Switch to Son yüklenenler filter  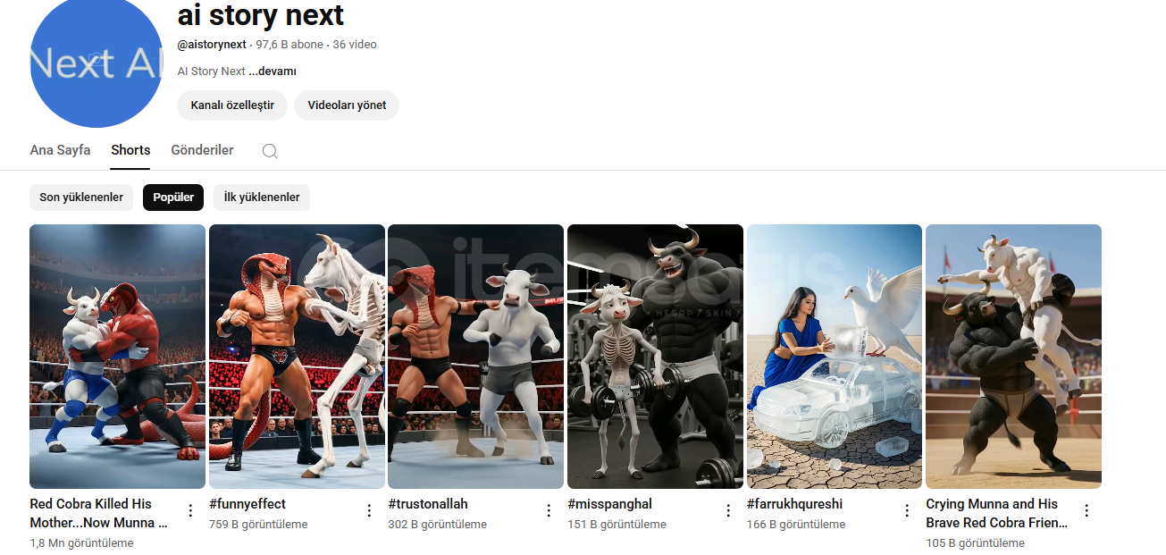coord(81,198)
